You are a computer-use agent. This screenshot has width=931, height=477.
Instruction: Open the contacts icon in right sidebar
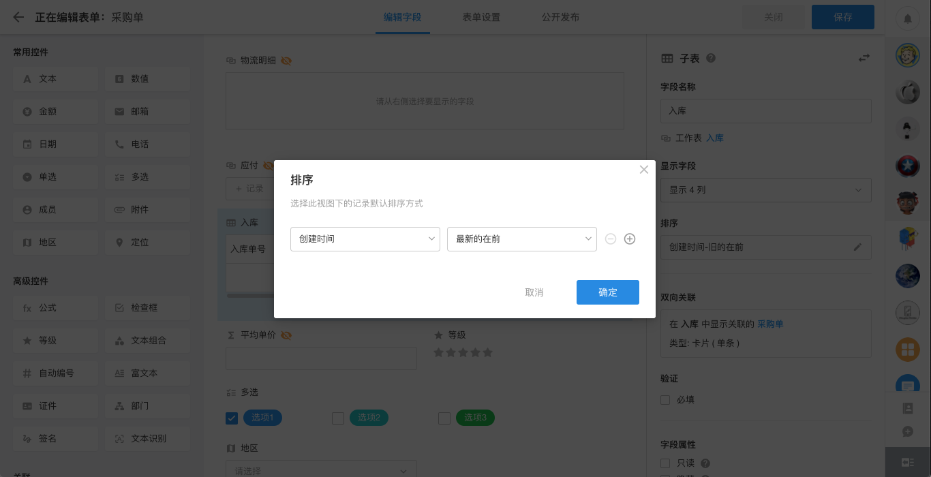tap(908, 408)
